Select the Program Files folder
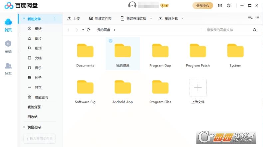 pos(160,87)
